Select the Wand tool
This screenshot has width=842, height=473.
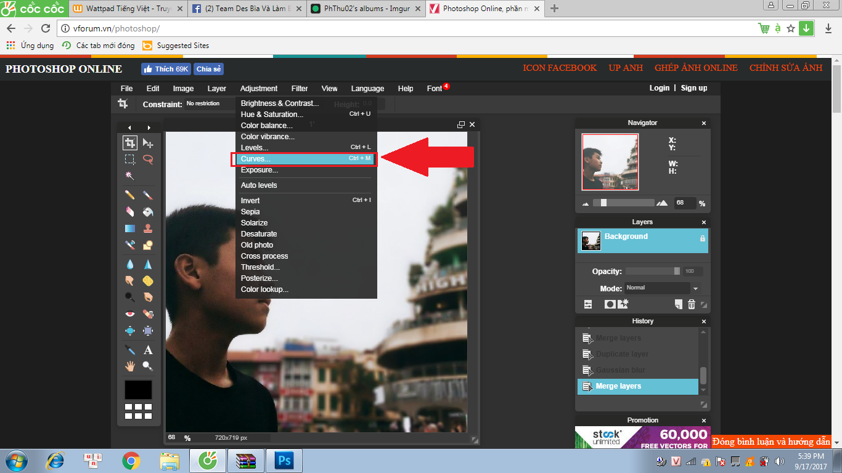pos(129,176)
